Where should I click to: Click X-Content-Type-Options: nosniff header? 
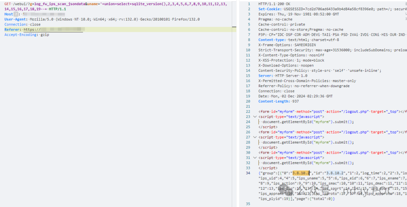pyautogui.click(x=291, y=55)
